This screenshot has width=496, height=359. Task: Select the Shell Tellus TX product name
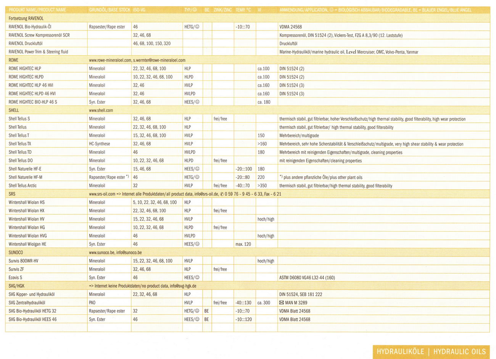[x=20, y=144]
